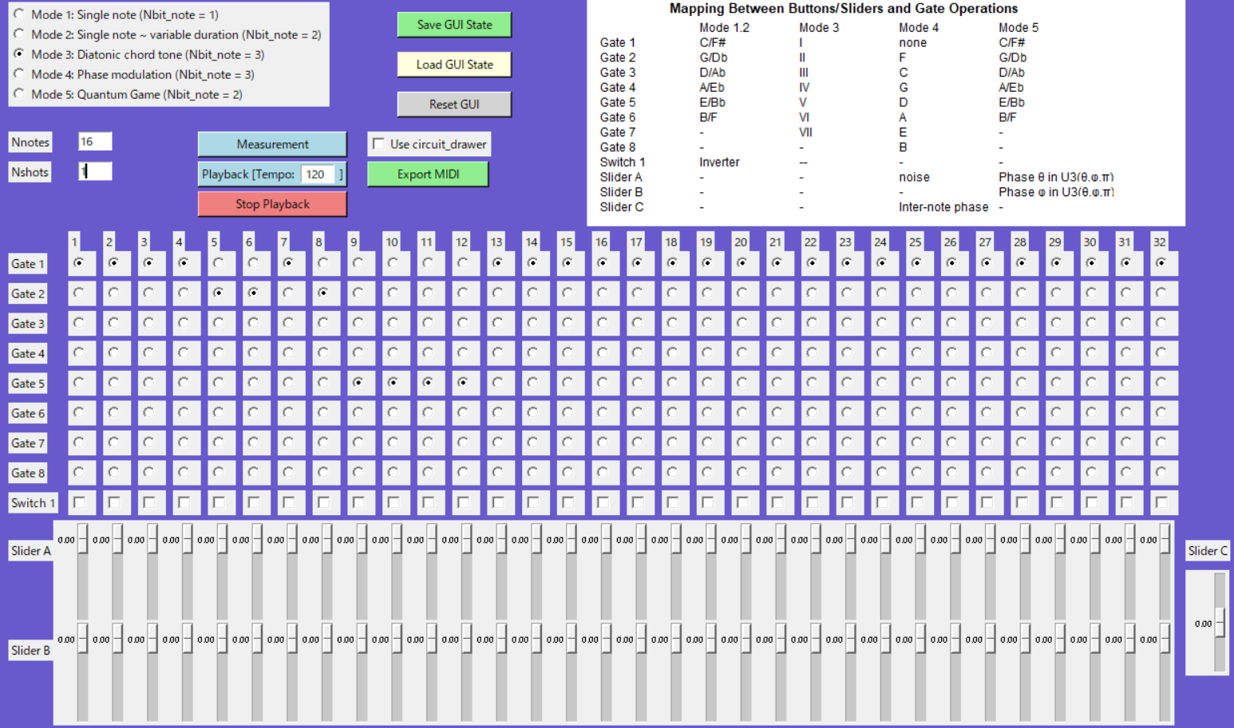Select Gate 4 radio button in column 16

pos(602,352)
